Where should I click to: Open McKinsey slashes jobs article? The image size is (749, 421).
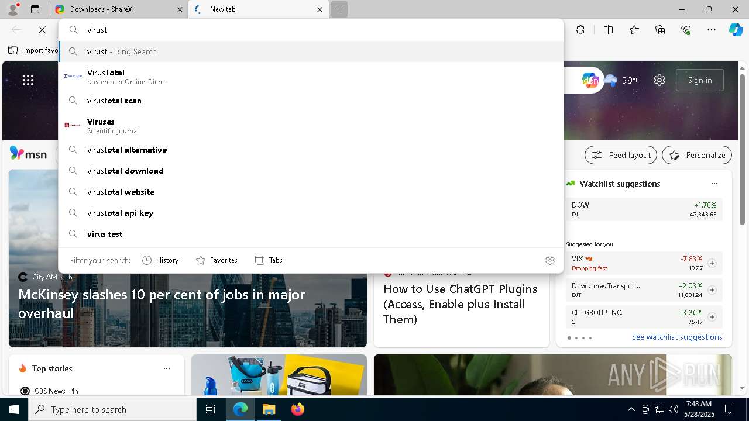[x=162, y=303]
